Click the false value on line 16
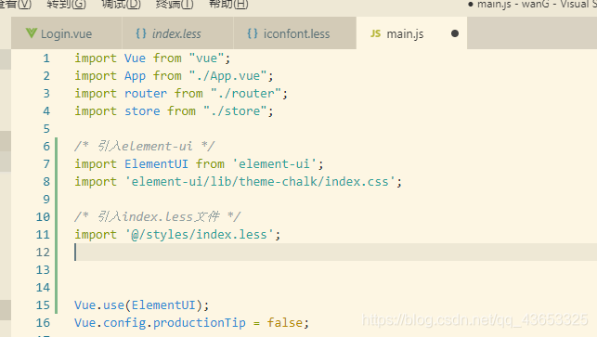 pos(285,323)
